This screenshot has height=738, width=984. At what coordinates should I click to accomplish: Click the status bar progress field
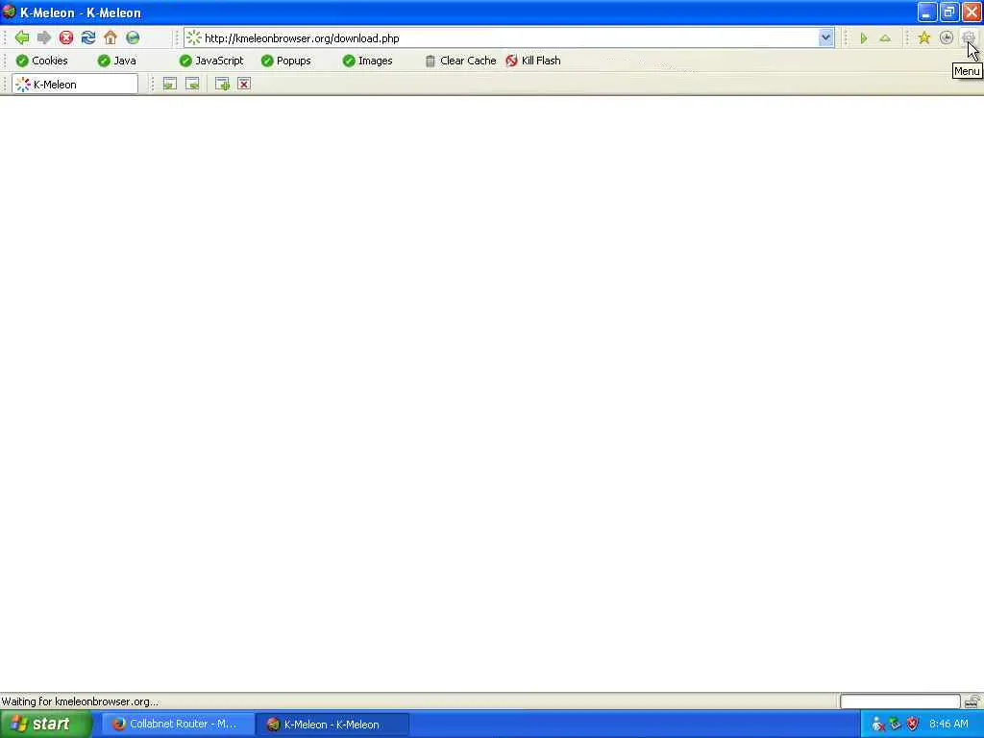899,701
